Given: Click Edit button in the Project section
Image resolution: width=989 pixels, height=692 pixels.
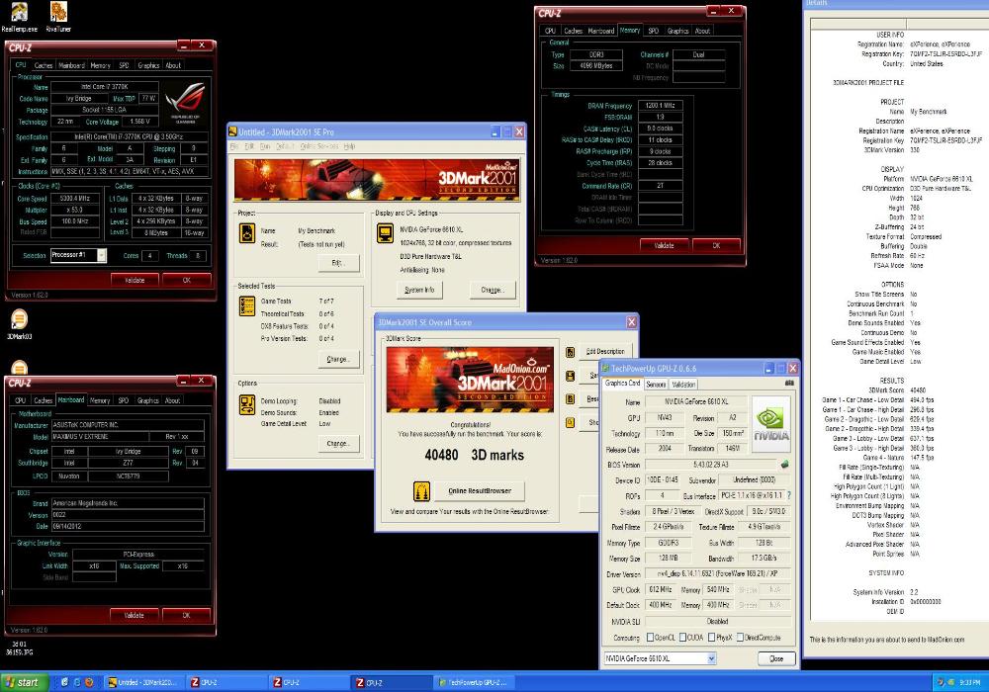Looking at the screenshot, I should click(338, 263).
